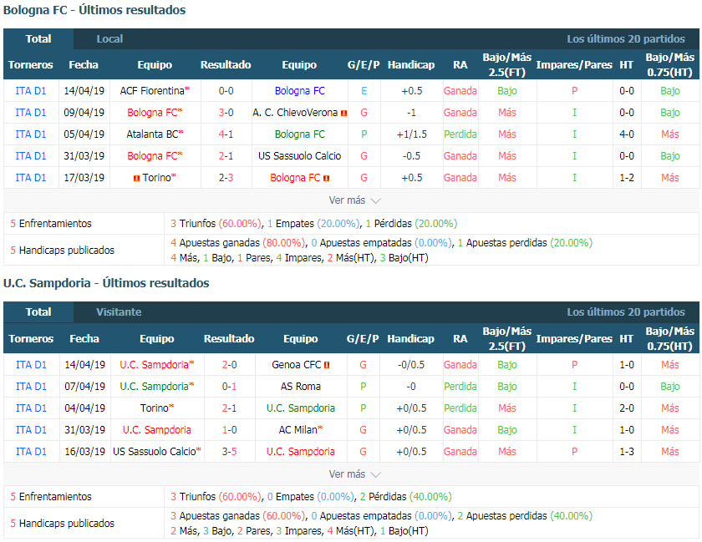This screenshot has height=542, width=702.
Task: Click the 2-0 result vs Genoa
Action: click(x=229, y=365)
